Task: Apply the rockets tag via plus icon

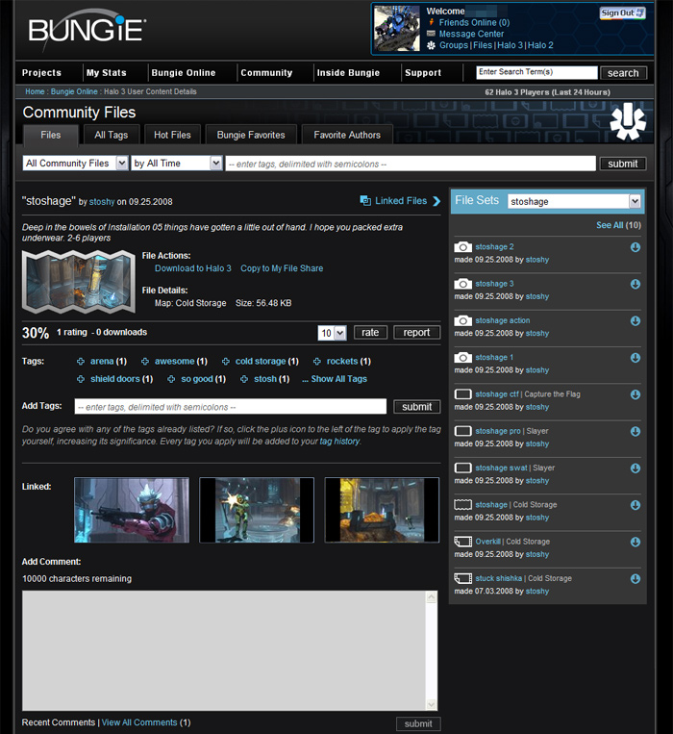Action: click(x=317, y=362)
